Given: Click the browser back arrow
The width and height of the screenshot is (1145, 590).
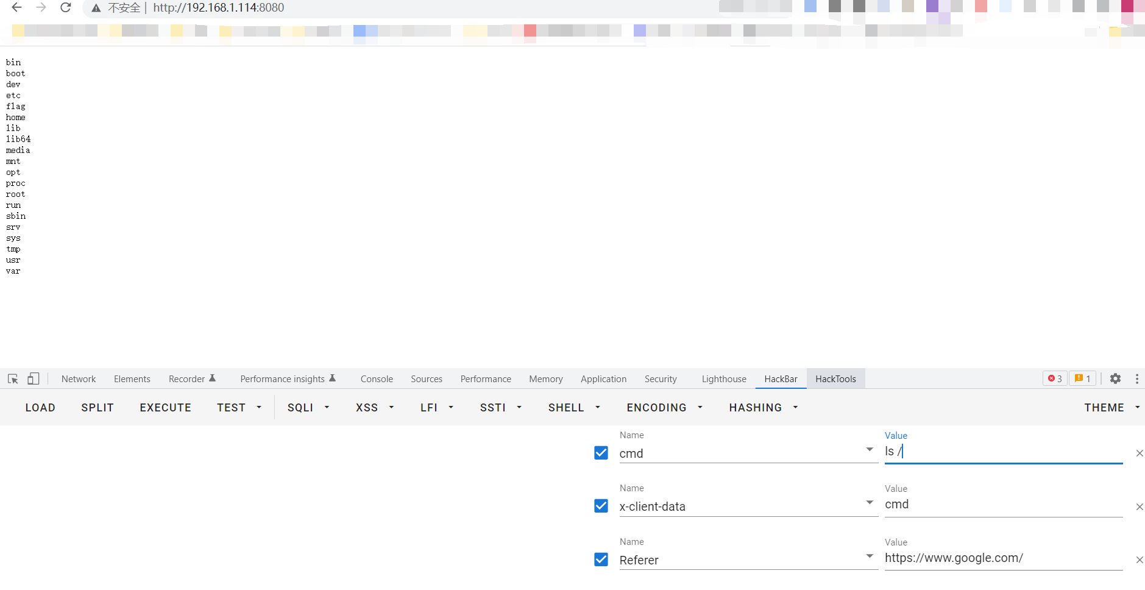Looking at the screenshot, I should 17,7.
